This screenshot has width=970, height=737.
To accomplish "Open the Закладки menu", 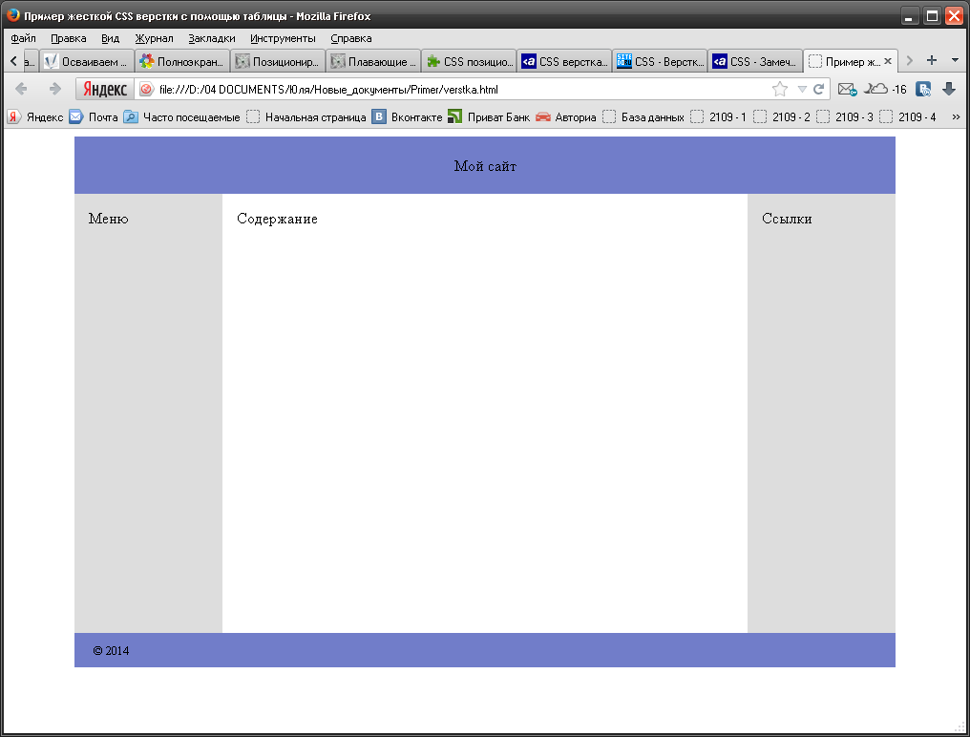I will (x=212, y=38).
